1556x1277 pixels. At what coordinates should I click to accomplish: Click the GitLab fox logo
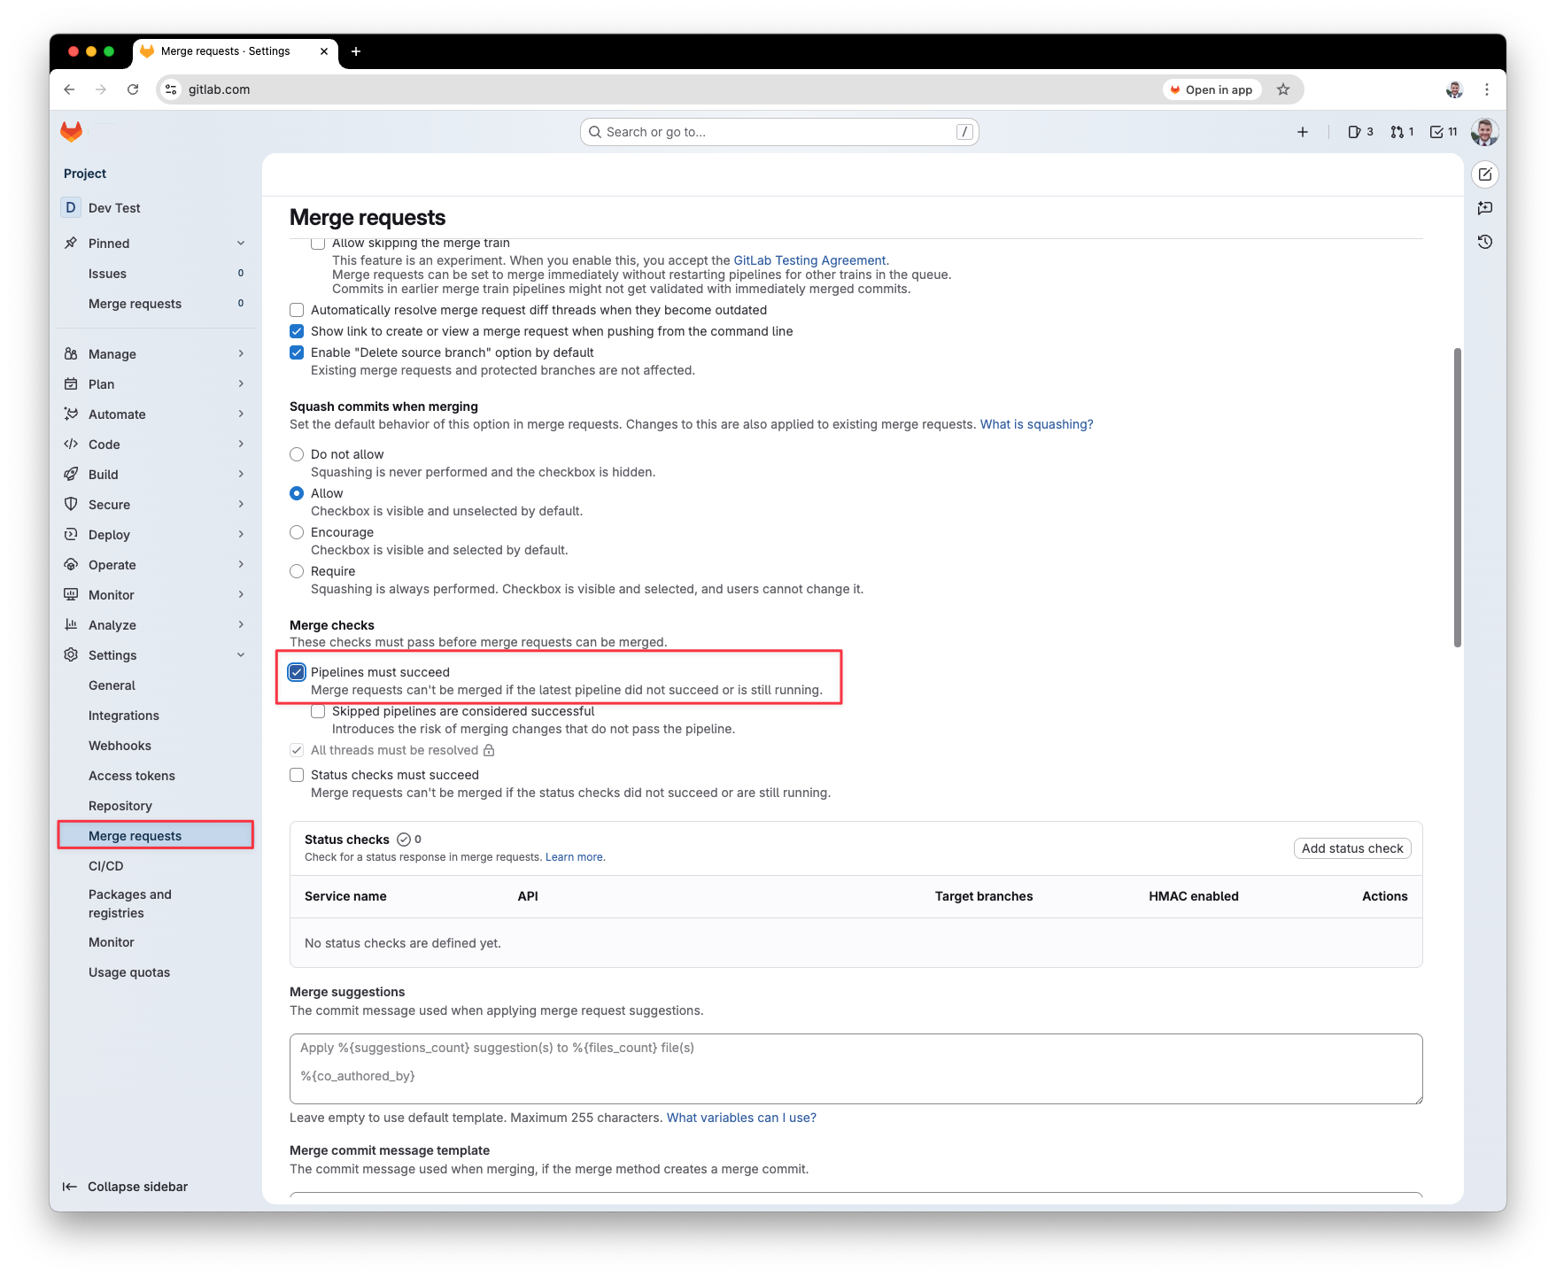pos(71,132)
